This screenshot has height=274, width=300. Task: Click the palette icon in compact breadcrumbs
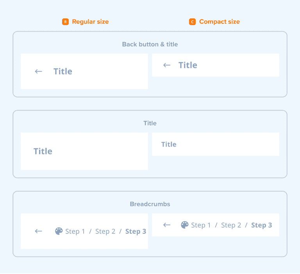[x=185, y=225]
